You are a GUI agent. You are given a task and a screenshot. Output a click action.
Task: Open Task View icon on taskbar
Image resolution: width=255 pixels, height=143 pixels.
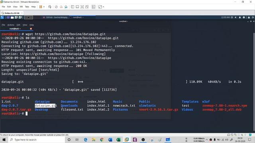pyautogui.click(x=77, y=139)
